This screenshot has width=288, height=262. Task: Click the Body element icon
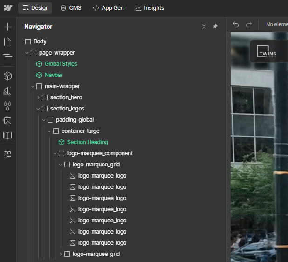28,41
